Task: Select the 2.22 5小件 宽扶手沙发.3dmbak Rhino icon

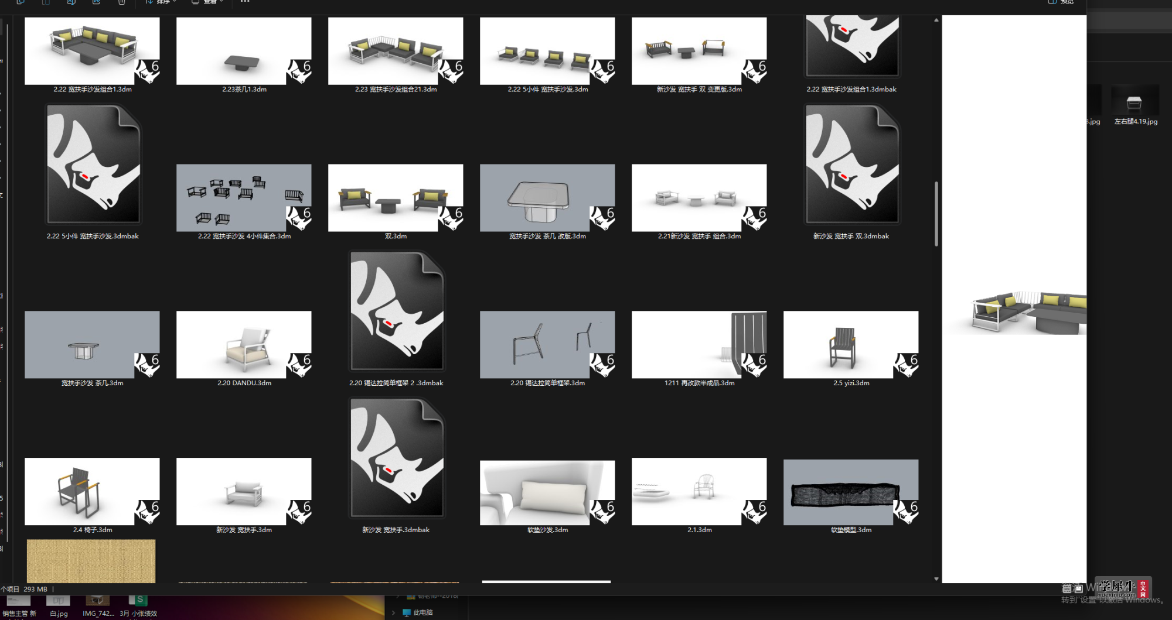Action: click(x=93, y=165)
